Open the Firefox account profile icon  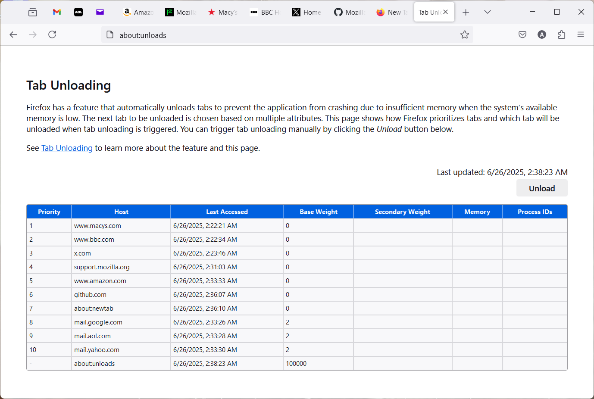point(542,34)
